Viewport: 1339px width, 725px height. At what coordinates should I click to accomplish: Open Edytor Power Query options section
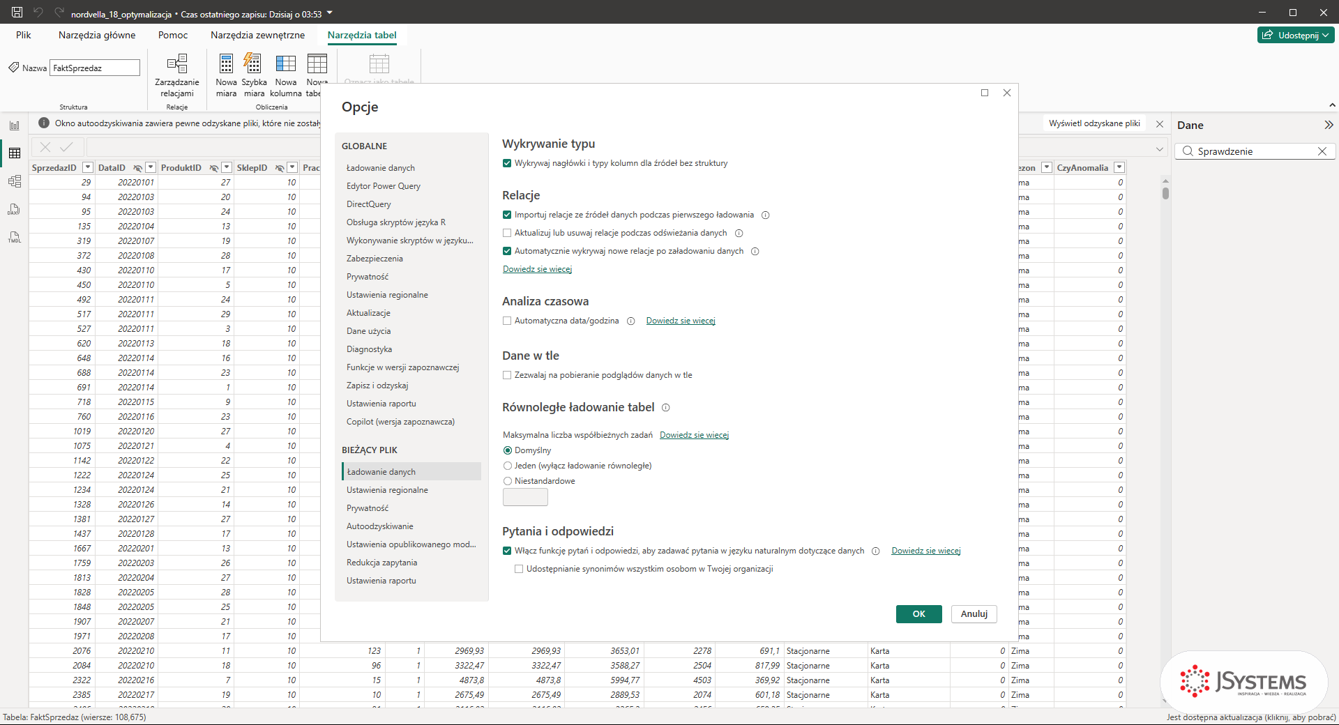point(384,187)
